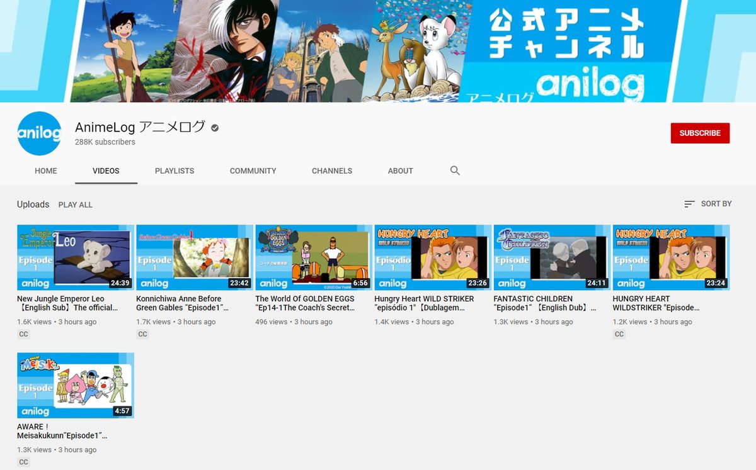Play the Meisakukunn thumbnail
Screen dimensions: 756x470
click(x=76, y=386)
